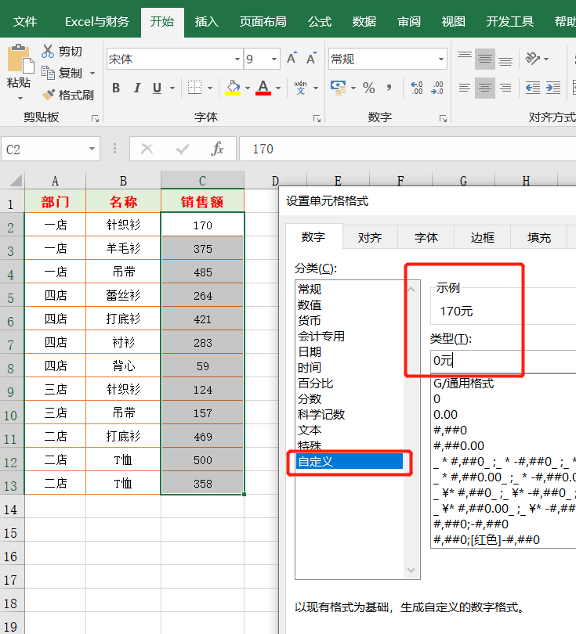This screenshot has height=634, width=576.
Task: Click the cancel X in formula bar
Action: (147, 149)
